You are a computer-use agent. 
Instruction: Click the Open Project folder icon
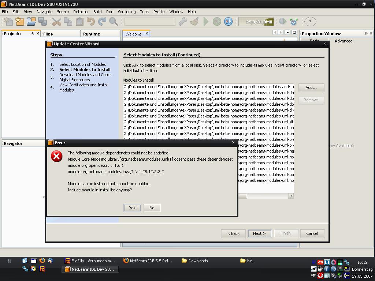pyautogui.click(x=31, y=22)
